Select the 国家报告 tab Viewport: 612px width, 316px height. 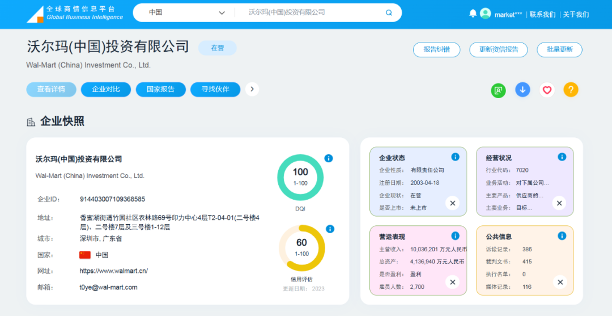[x=160, y=90]
